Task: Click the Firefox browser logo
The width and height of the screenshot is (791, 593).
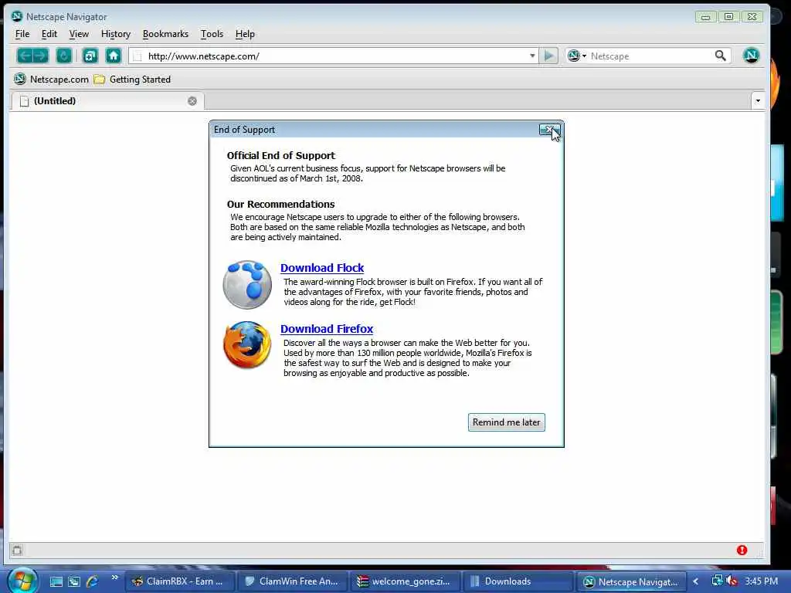Action: (247, 345)
